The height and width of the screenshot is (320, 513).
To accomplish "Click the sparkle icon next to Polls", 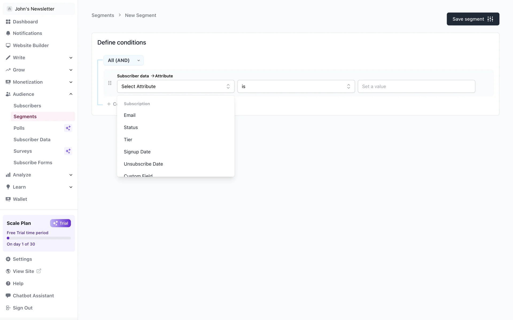I will pos(68,128).
